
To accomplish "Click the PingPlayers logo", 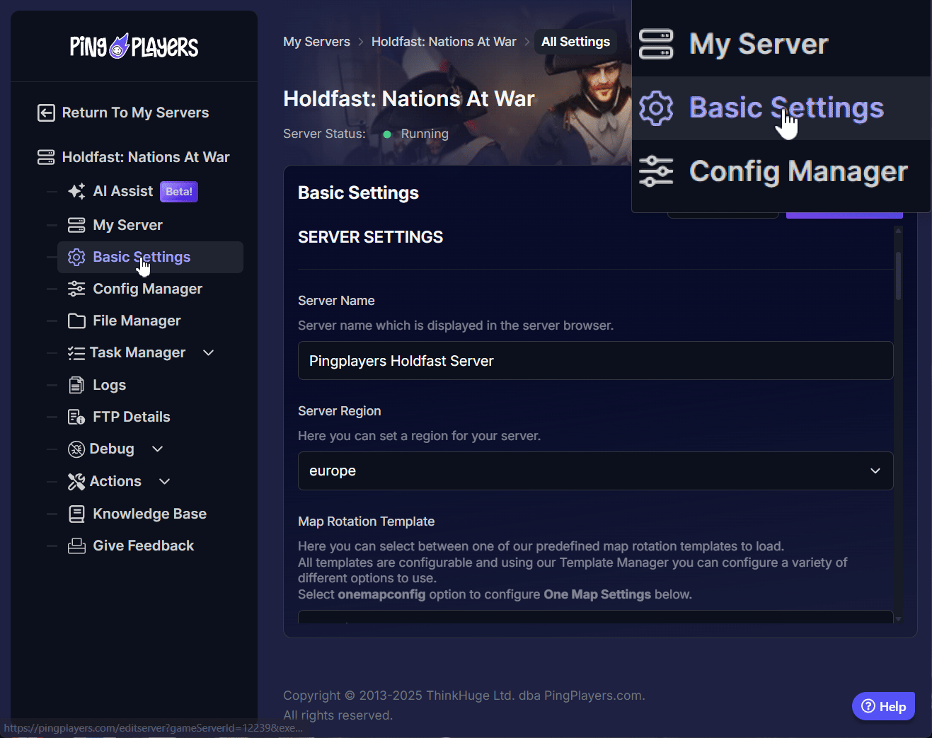I will 134,47.
